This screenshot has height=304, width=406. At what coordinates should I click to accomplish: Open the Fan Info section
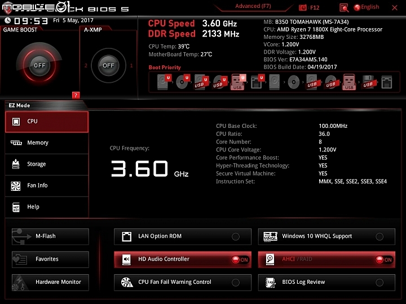pos(47,186)
